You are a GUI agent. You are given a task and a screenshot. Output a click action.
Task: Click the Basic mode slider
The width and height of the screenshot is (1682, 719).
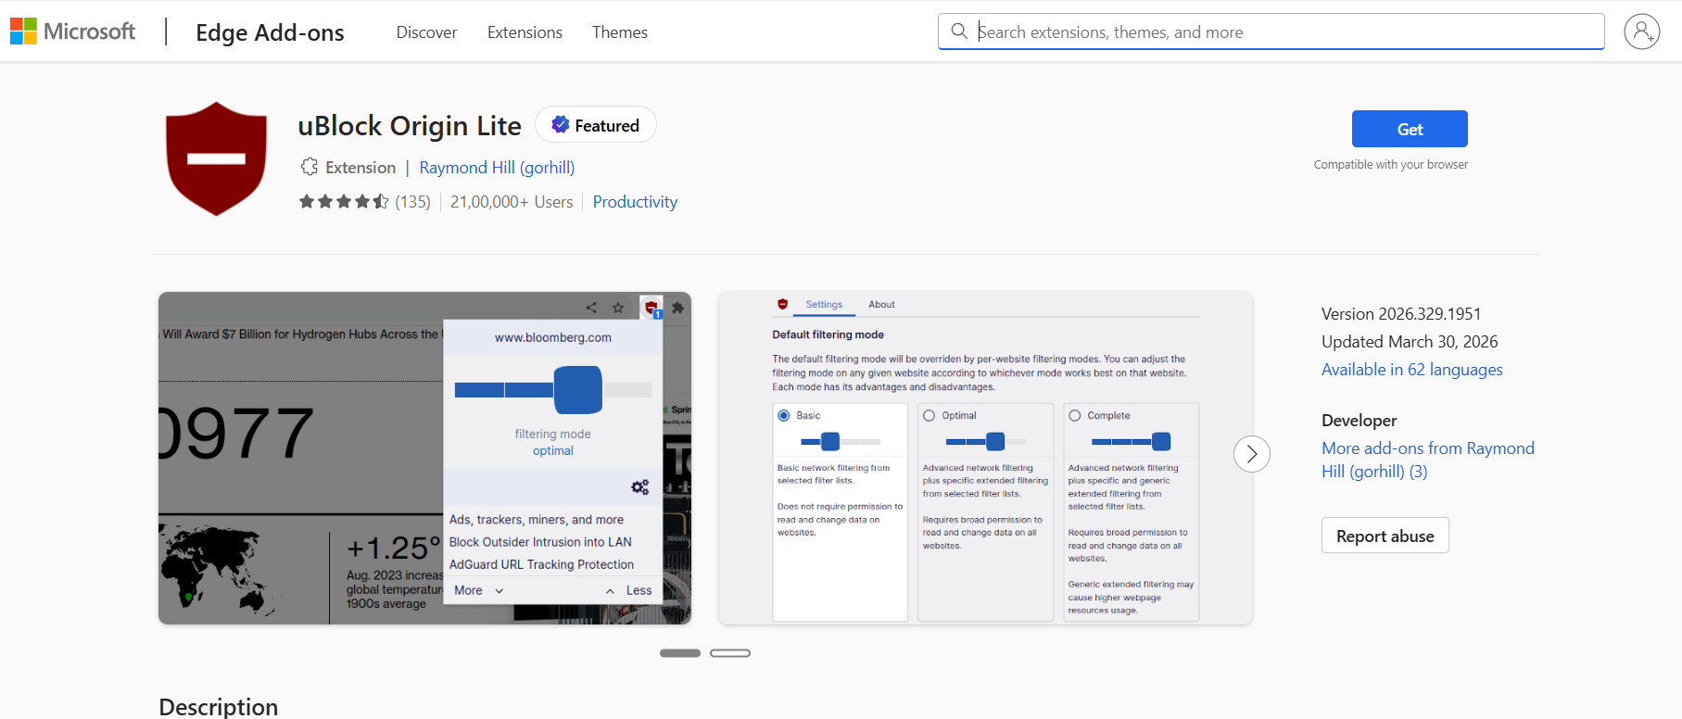click(x=840, y=441)
